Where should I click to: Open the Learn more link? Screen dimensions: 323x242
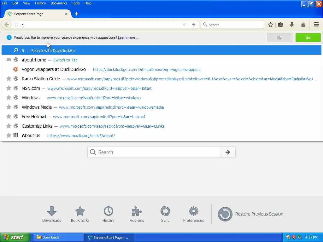[128, 37]
